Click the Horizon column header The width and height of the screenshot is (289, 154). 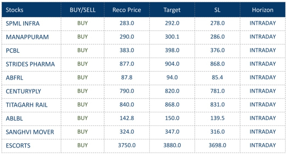coord(263,10)
